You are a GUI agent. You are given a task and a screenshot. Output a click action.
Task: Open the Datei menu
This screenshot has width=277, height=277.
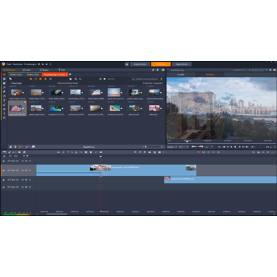[x=9, y=64]
